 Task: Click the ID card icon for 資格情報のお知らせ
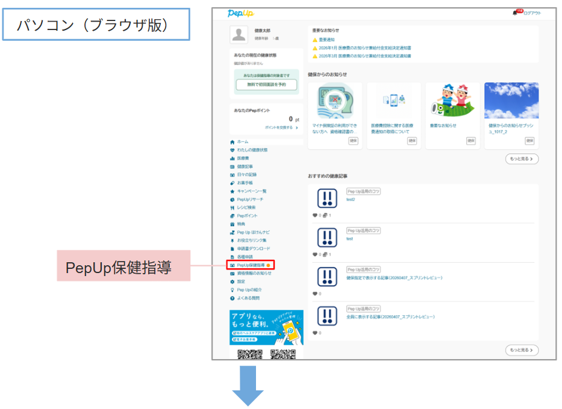point(233,274)
